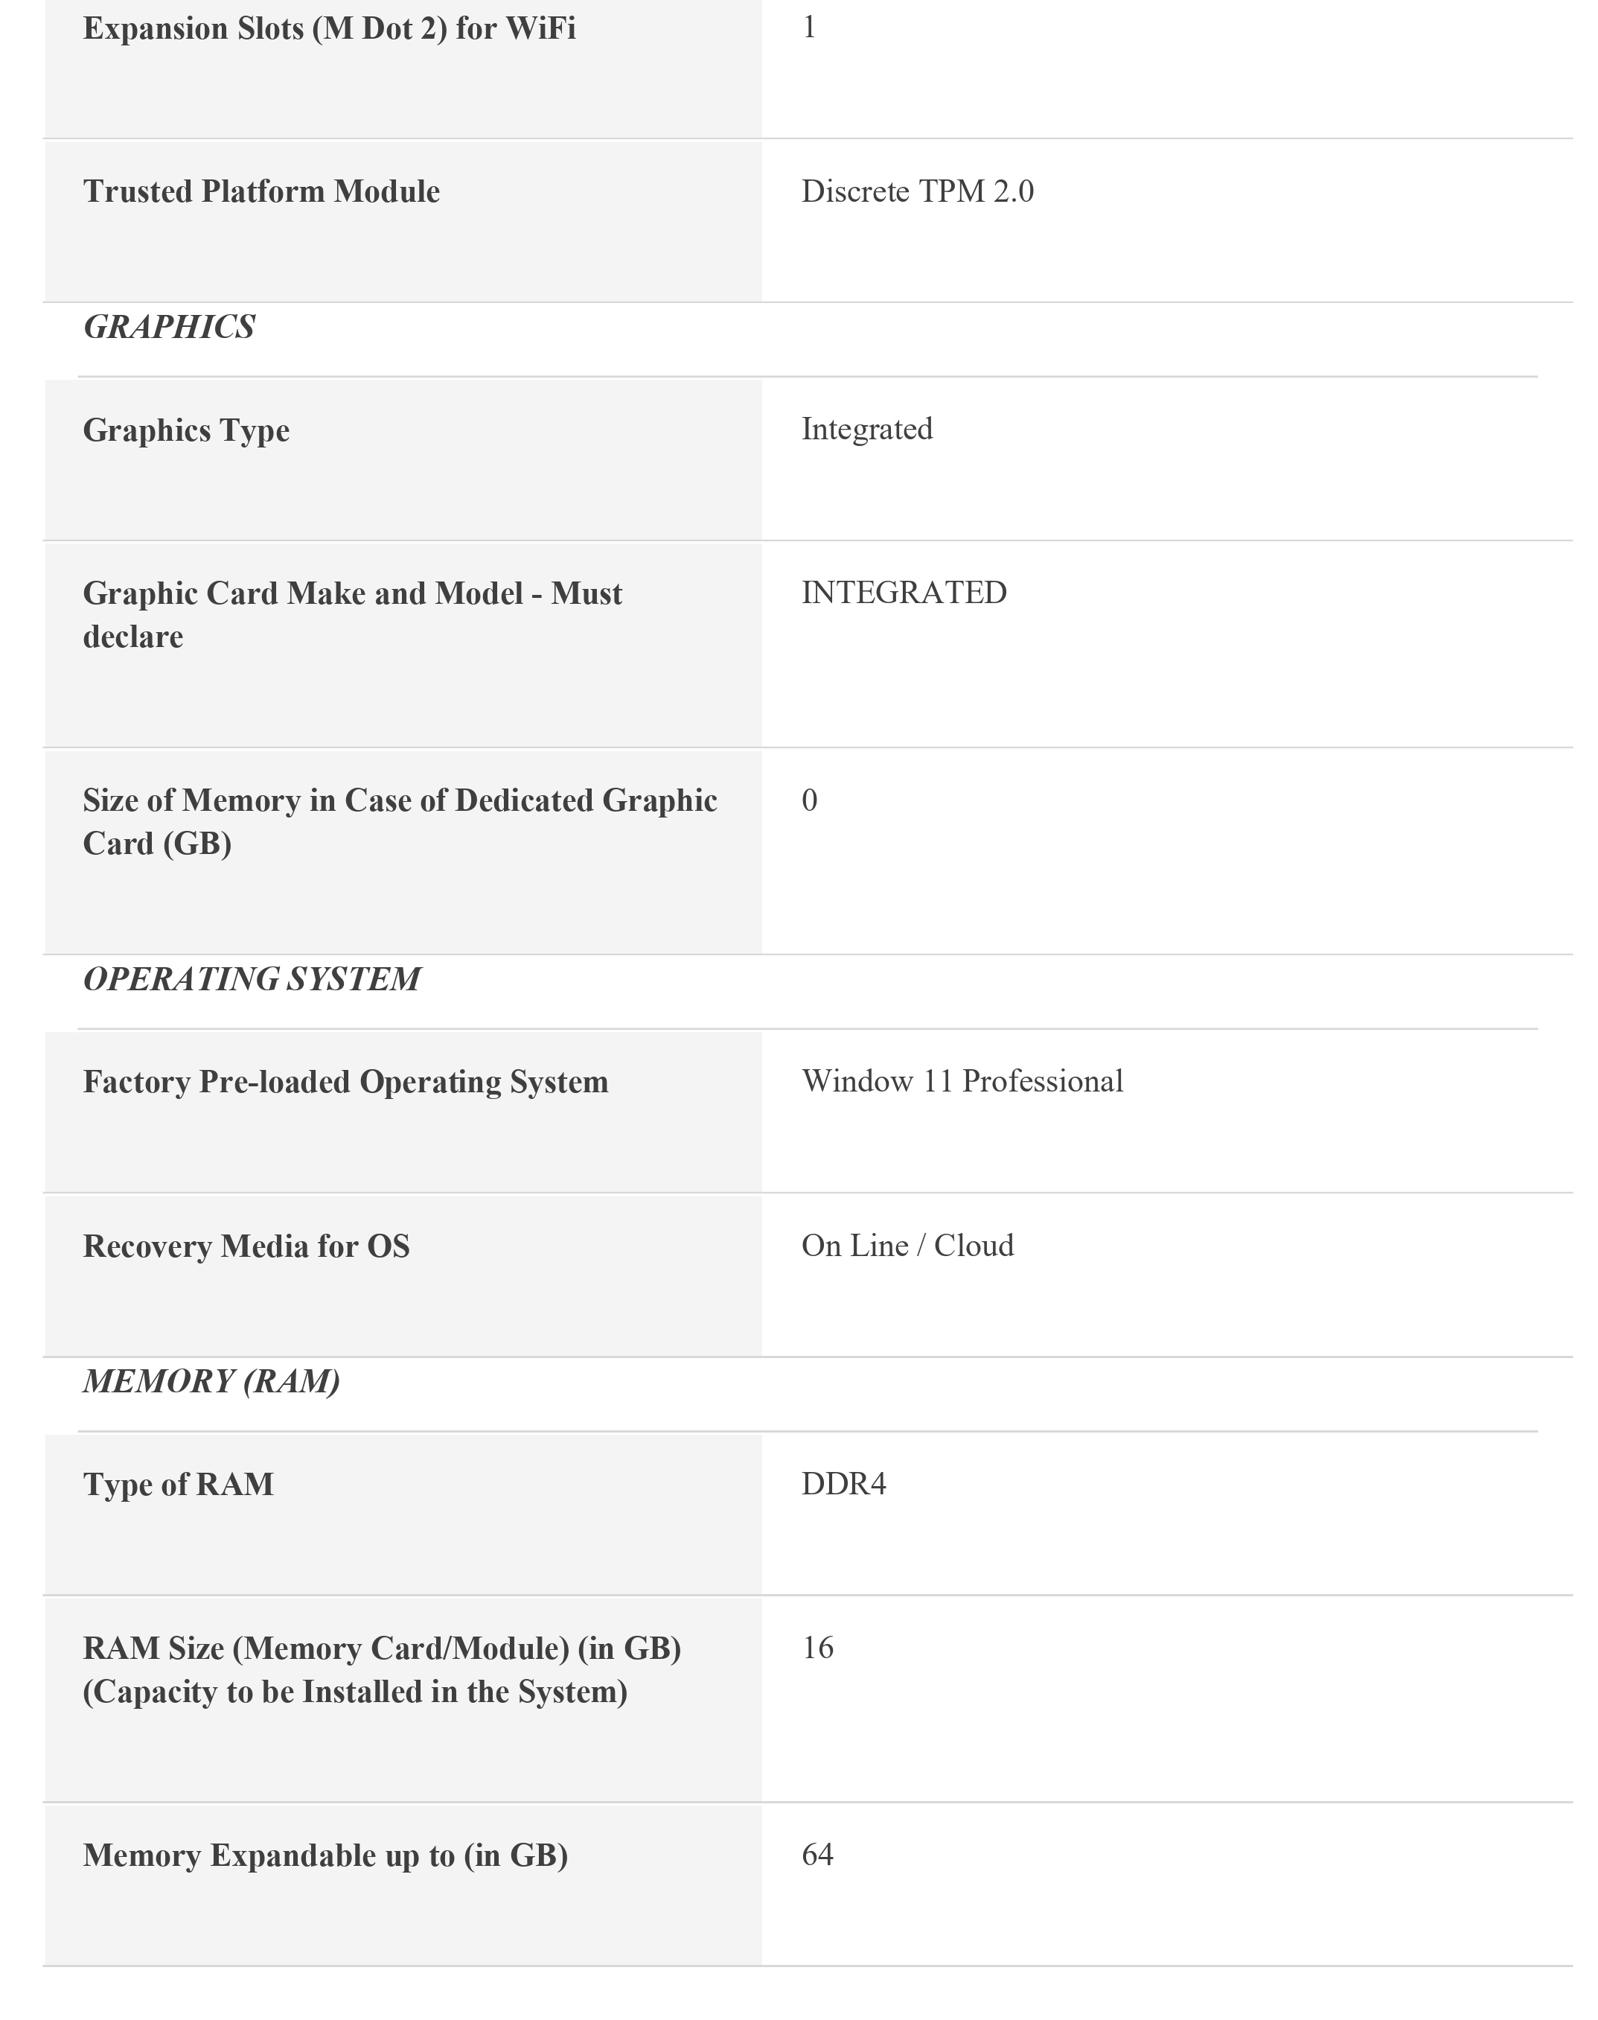Viewport: 1598px width, 2020px height.
Task: Click the uppercase INTEGRATED value
Action: (904, 593)
